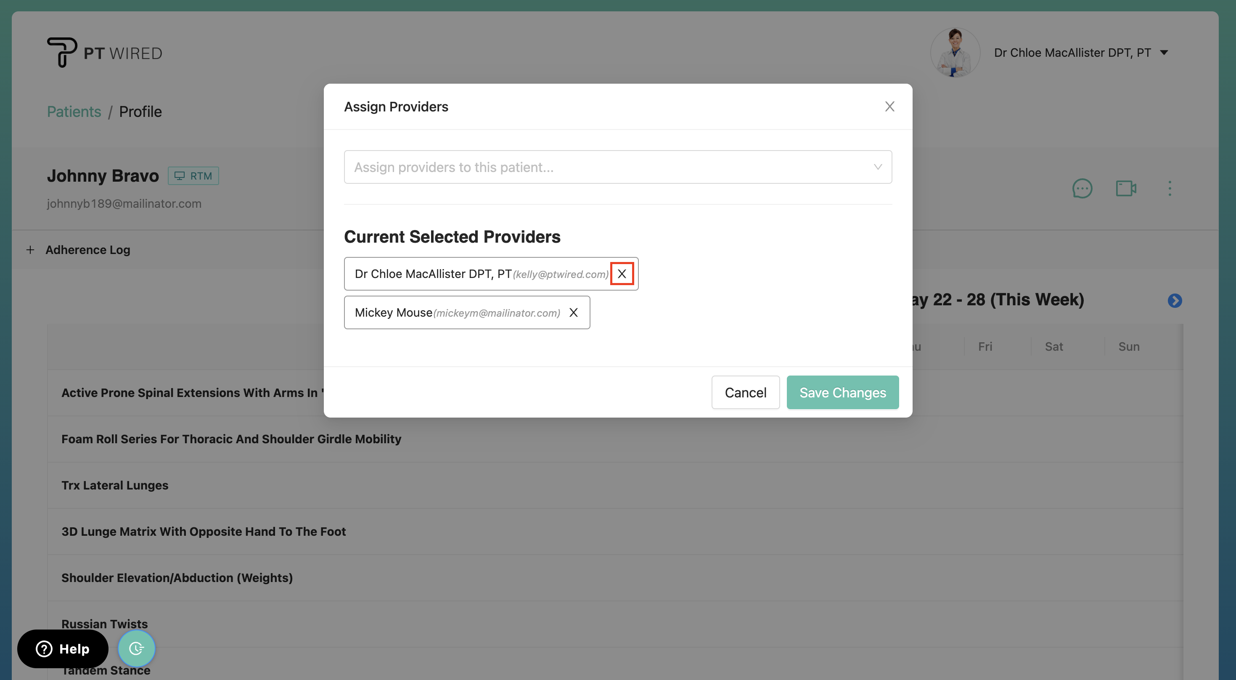Select the Profile breadcrumb
Viewport: 1236px width, 680px height.
tap(140, 111)
